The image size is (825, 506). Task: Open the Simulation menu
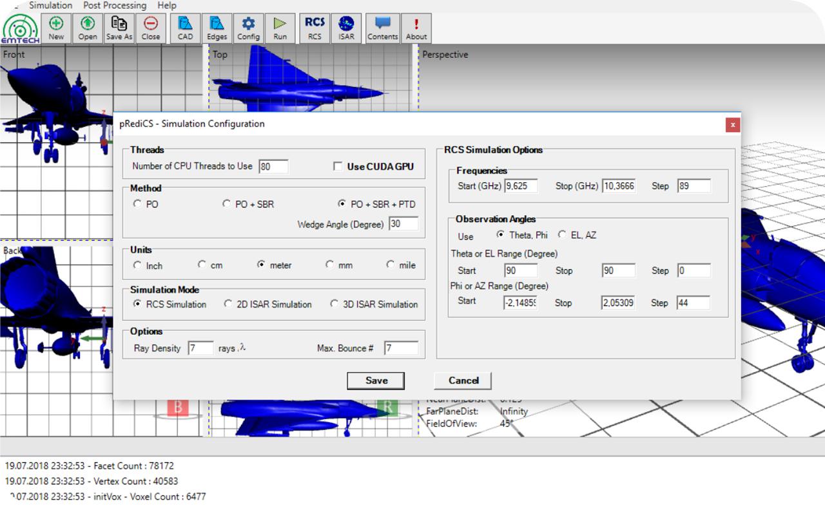(50, 5)
